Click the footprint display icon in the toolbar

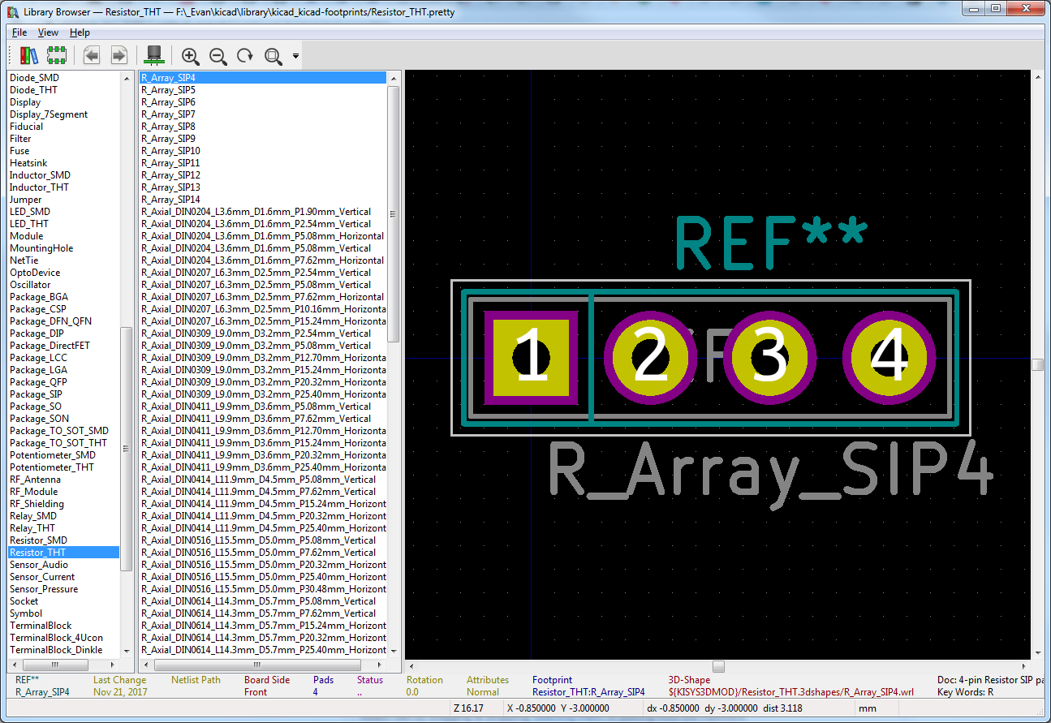[56, 55]
